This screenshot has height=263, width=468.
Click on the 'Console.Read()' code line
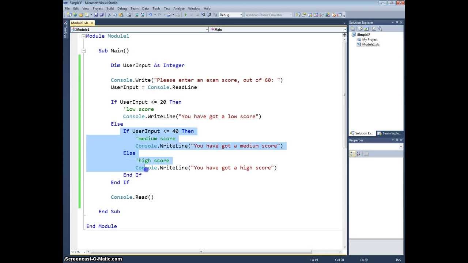click(132, 197)
